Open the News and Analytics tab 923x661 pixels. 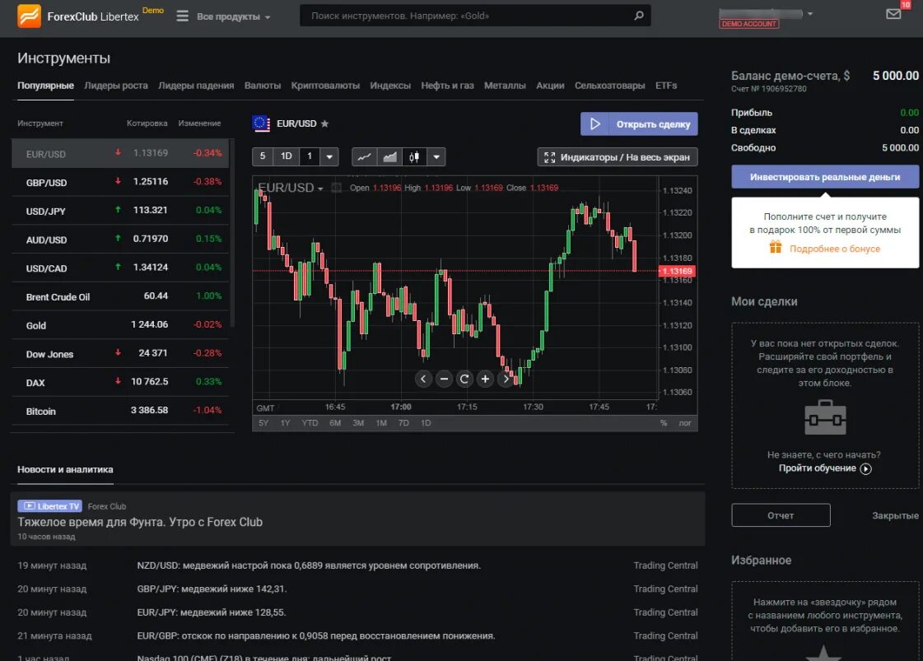(65, 469)
